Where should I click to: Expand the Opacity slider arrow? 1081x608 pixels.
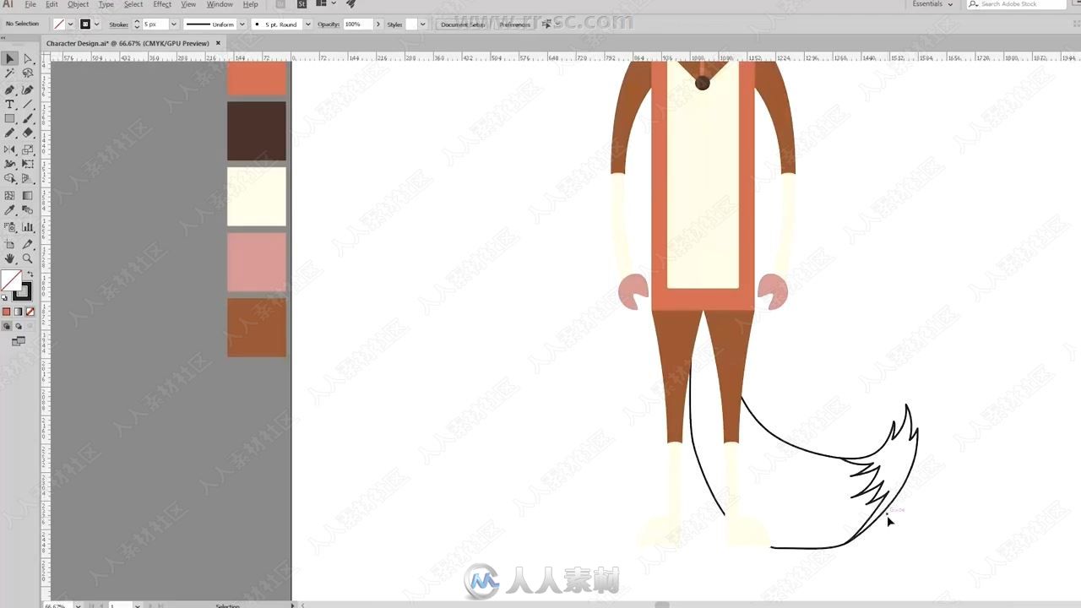(378, 24)
